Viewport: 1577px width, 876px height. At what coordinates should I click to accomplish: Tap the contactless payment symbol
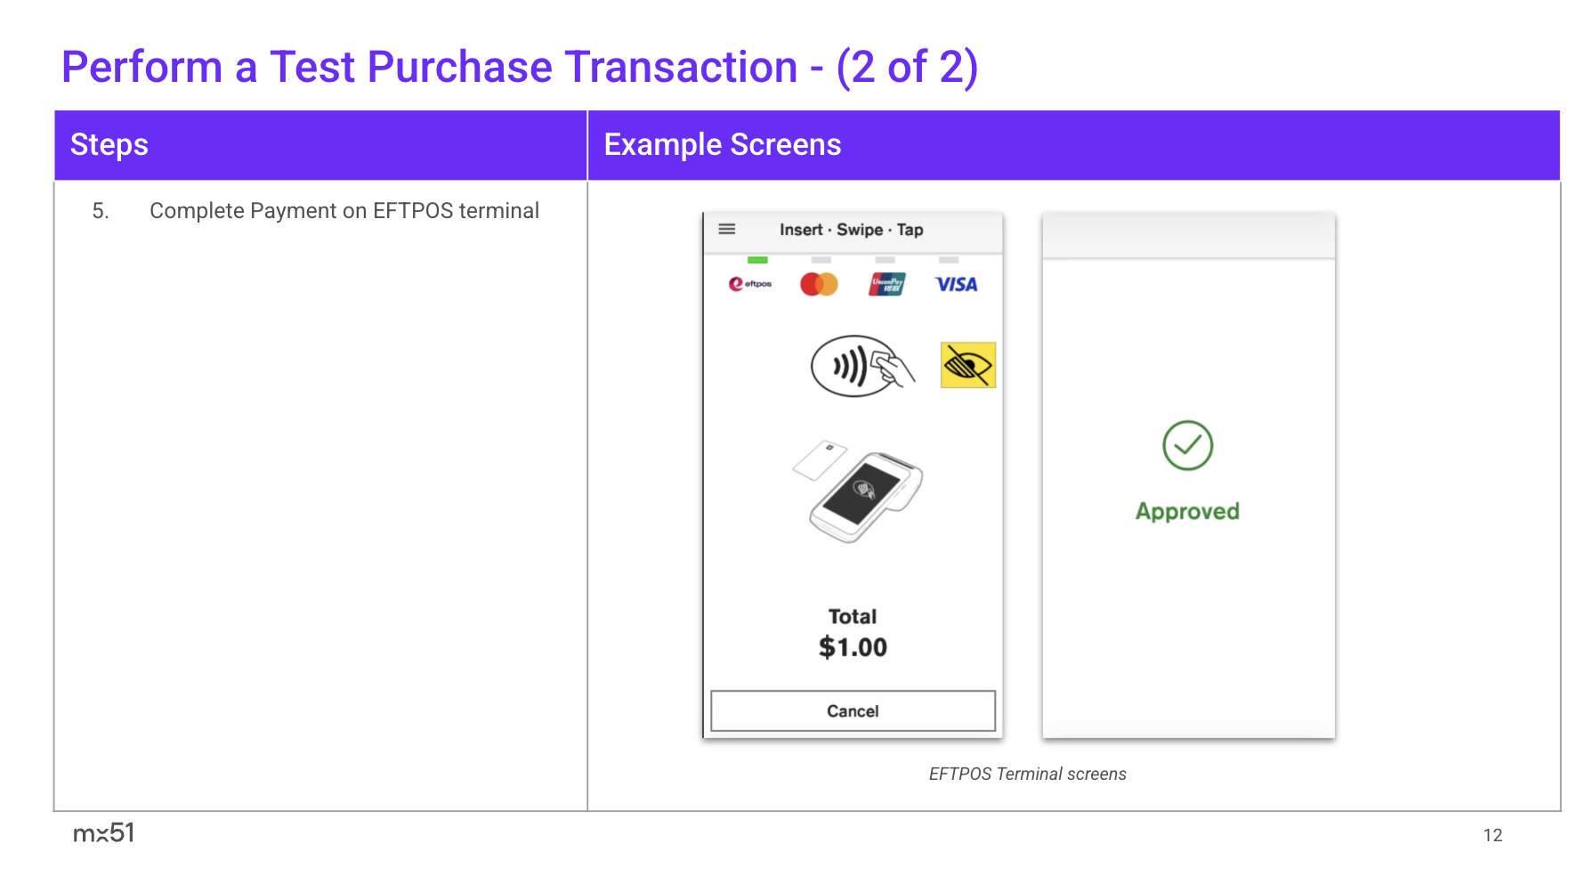coord(861,366)
